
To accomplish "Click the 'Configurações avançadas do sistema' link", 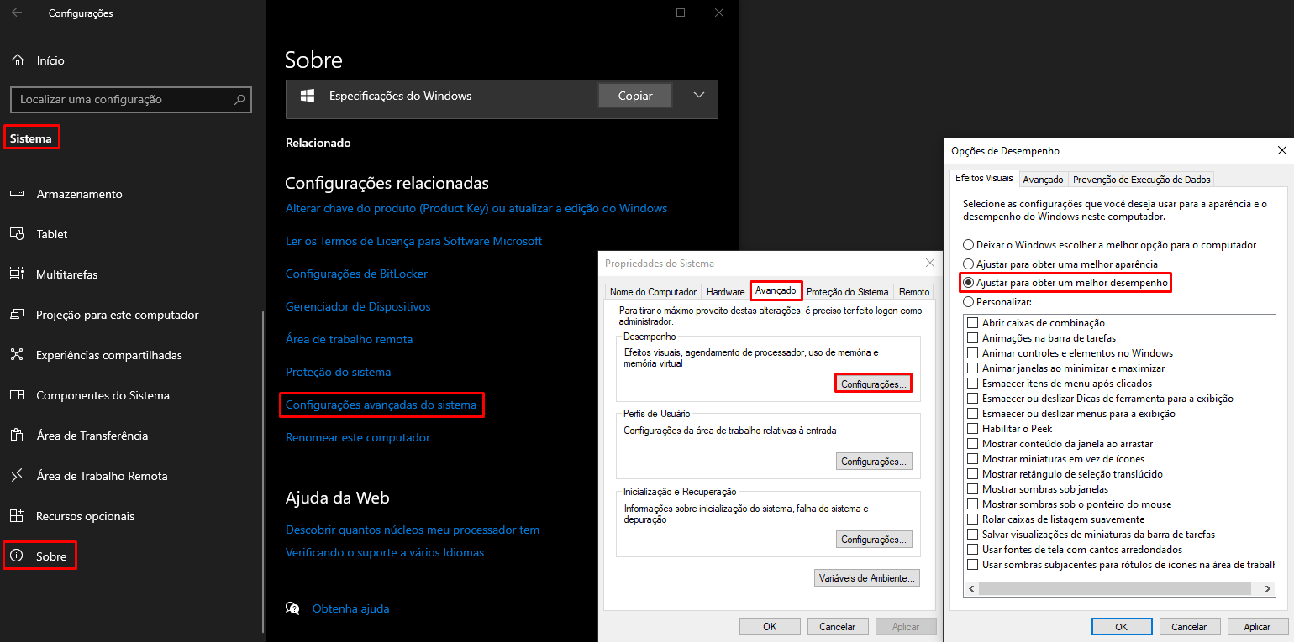I will click(381, 405).
